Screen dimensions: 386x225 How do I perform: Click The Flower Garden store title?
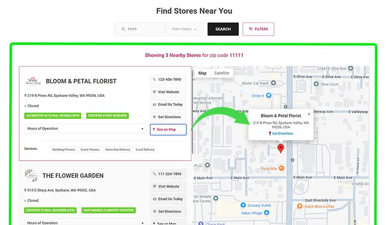(73, 176)
